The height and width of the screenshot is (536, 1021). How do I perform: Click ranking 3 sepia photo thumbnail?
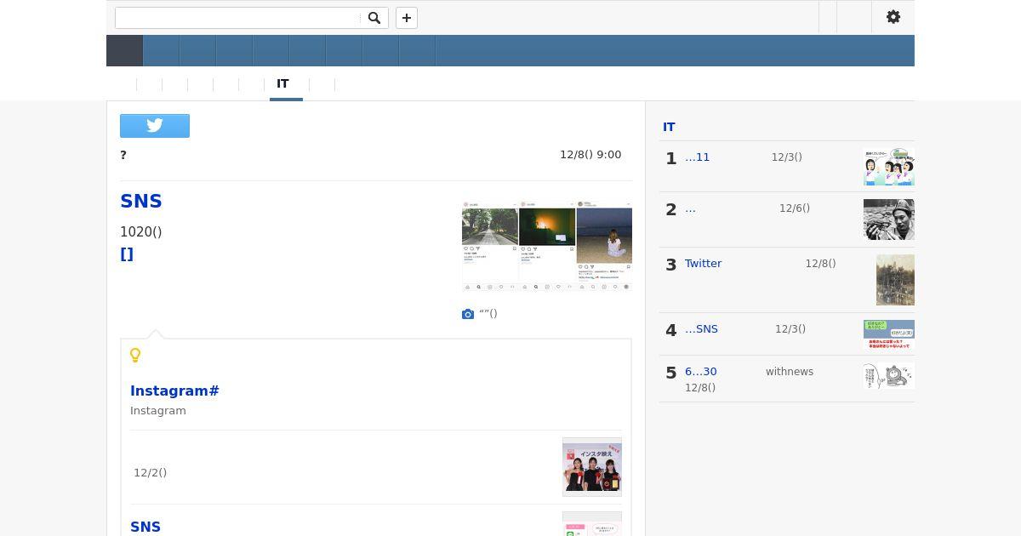pos(895,280)
